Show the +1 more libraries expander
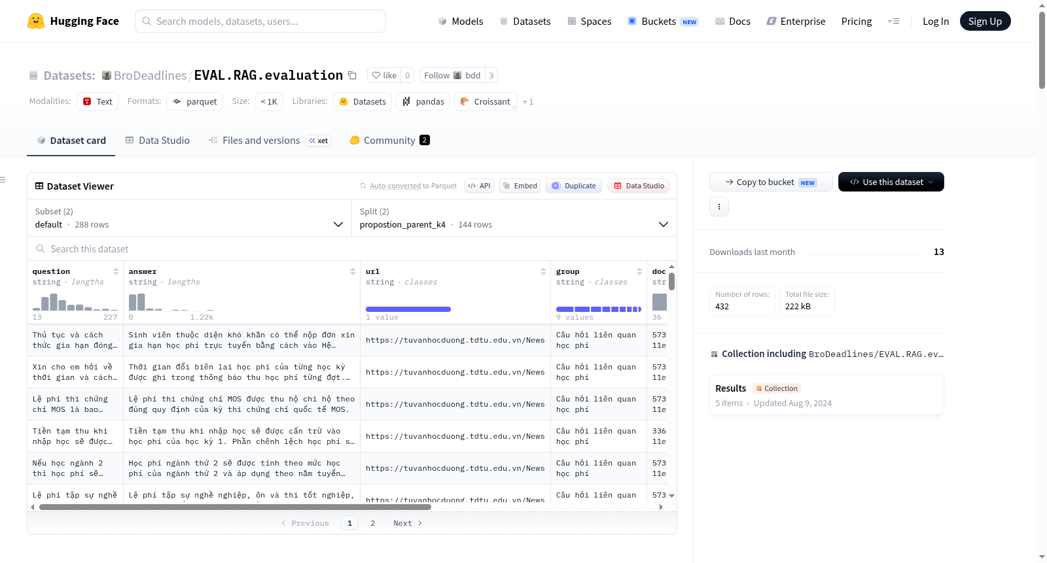Viewport: 1047px width, 563px height. (528, 102)
